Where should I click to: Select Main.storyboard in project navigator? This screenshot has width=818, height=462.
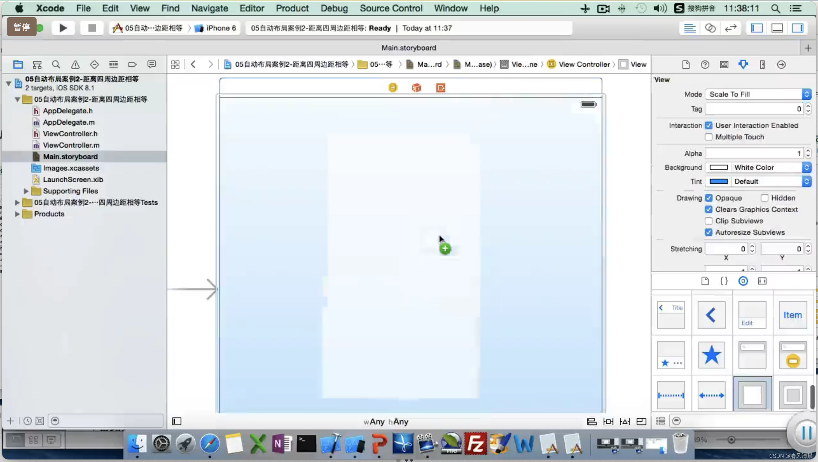(x=70, y=156)
